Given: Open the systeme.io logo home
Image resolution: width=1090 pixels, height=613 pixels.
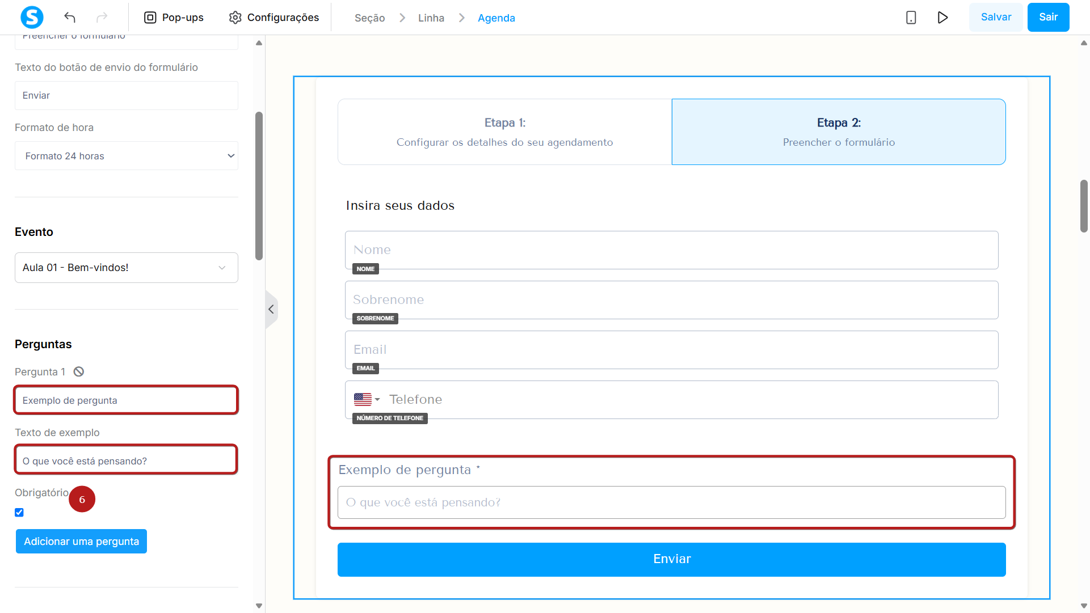Looking at the screenshot, I should pyautogui.click(x=32, y=18).
